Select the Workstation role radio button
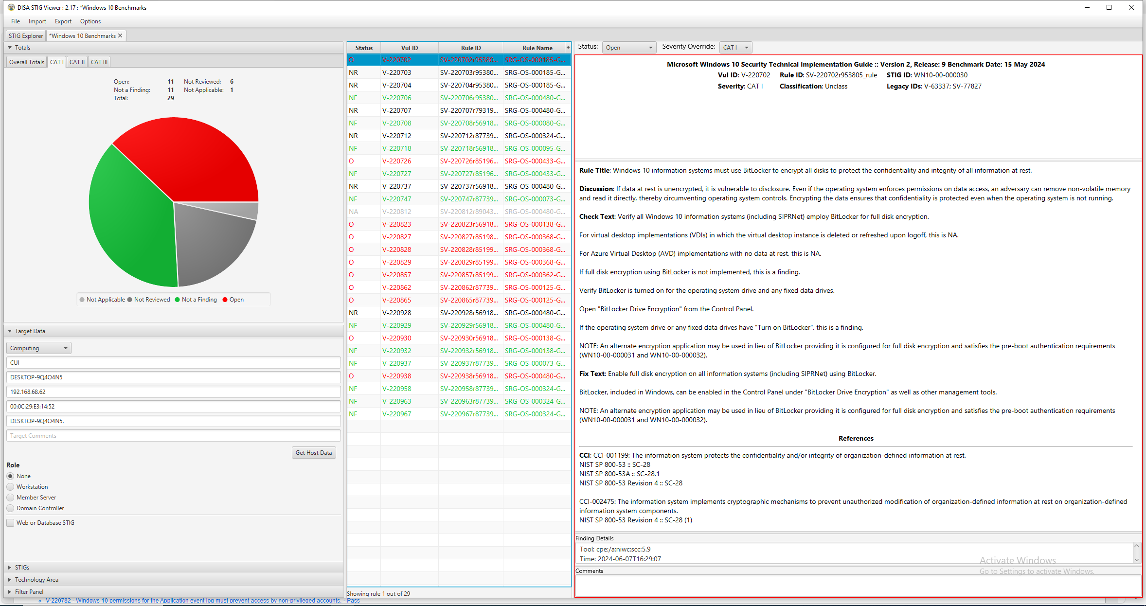Image resolution: width=1146 pixels, height=606 pixels. tap(10, 486)
